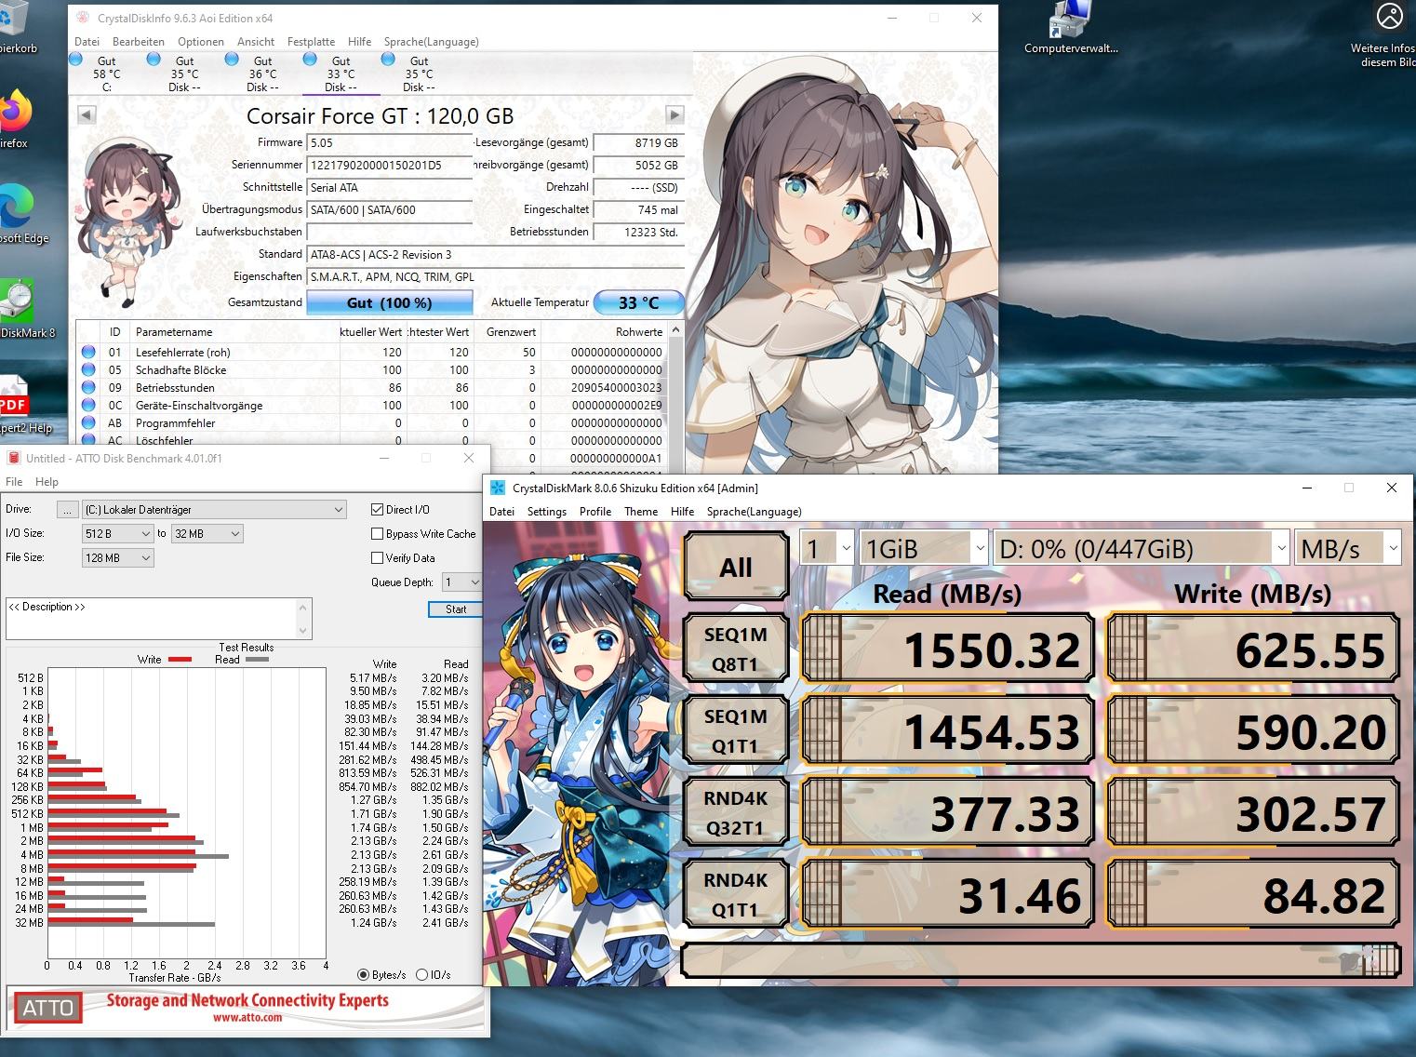Open I/O Size maximum 32 MB dropdown

click(207, 533)
